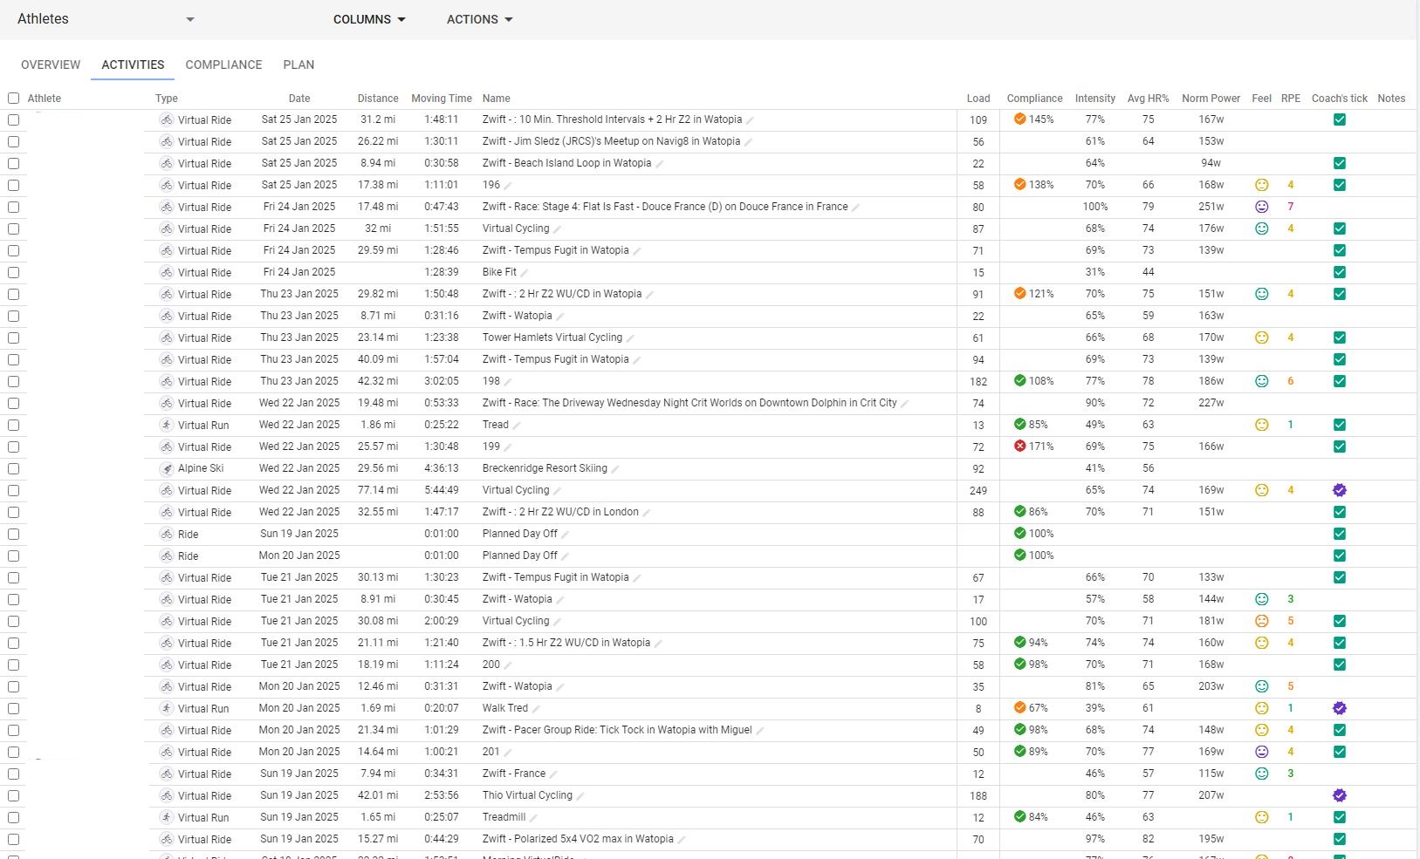Viewport: 1420px width, 859px height.
Task: Open '1.5 Hr Z2 WU/CD in Watopia' activity
Action: tap(566, 643)
